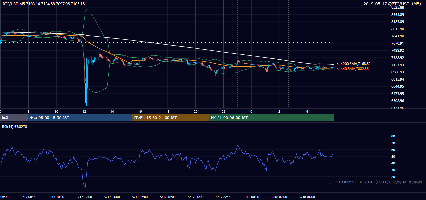Click hour label 18 under price chart
Image resolution: width=426 pixels, height=200 pixels.
[168, 111]
